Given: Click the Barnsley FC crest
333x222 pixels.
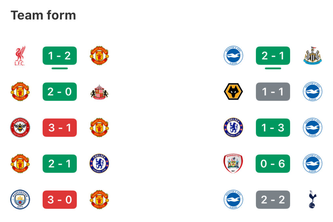Looking at the screenshot, I should point(233,163).
